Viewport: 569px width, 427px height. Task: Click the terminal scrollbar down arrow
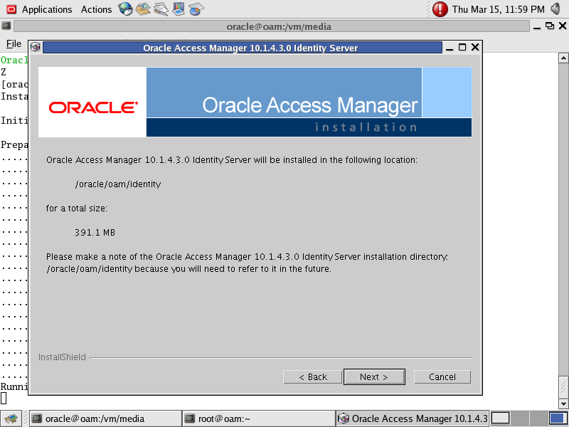(563, 404)
